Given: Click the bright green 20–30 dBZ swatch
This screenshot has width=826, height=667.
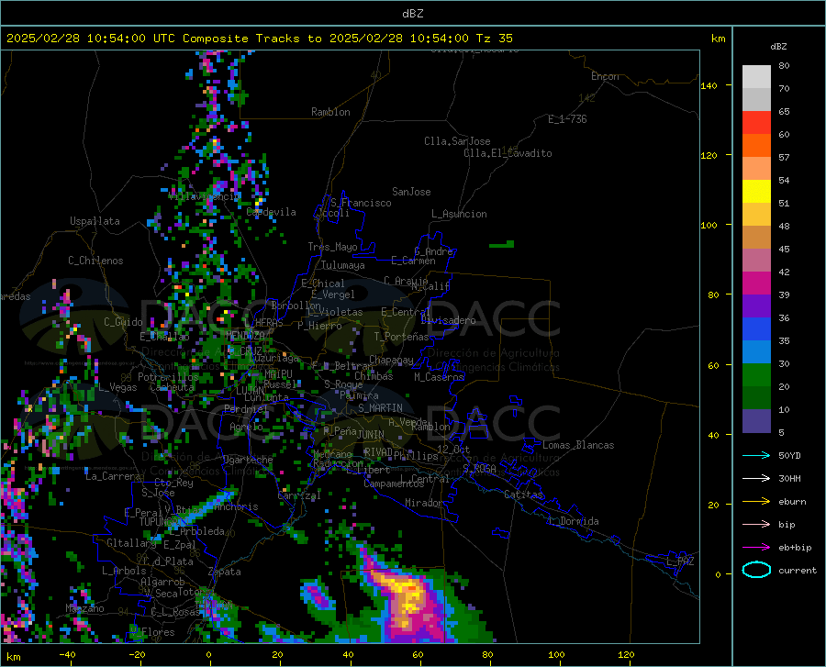Looking at the screenshot, I should tap(756, 375).
